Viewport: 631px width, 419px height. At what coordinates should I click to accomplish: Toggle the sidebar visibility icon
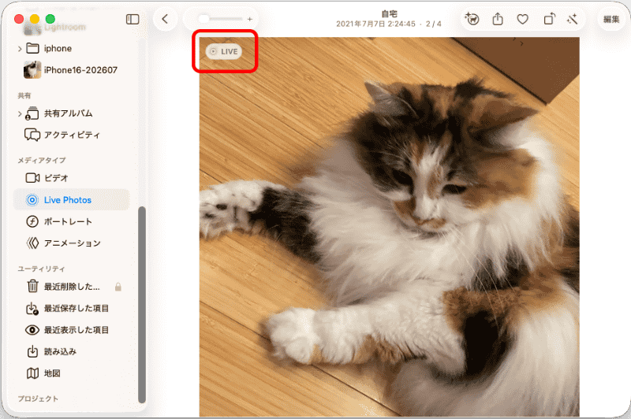(x=133, y=19)
